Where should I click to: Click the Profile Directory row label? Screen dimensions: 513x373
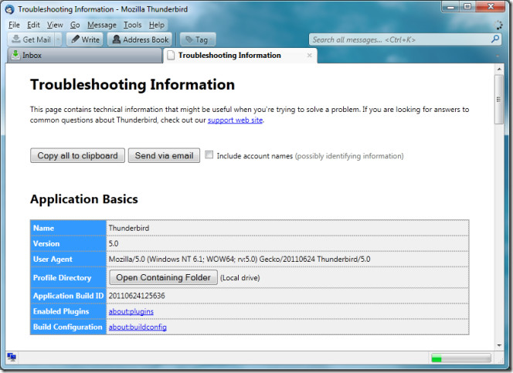point(62,278)
